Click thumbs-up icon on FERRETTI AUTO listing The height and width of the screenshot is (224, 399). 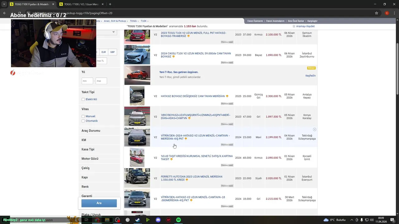pos(187,180)
